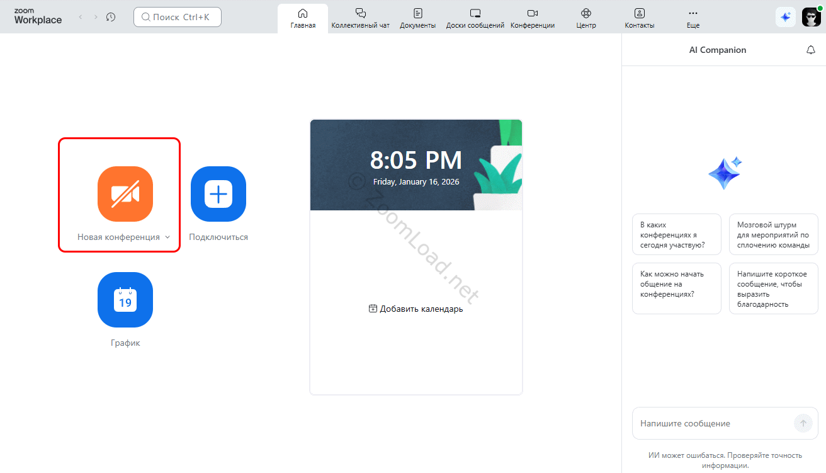This screenshot has height=473, width=826.
Task: Expand the Новая конференция dropdown chevron
Action: (167, 237)
